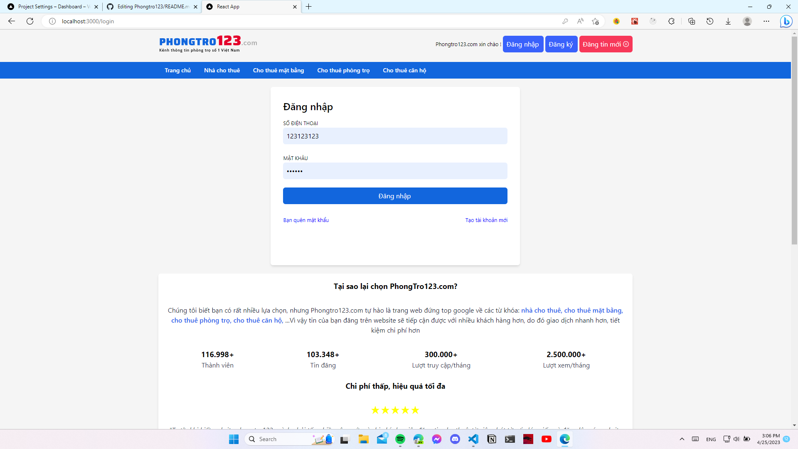Open Messenger from taskbar
This screenshot has width=798, height=449.
click(437, 439)
